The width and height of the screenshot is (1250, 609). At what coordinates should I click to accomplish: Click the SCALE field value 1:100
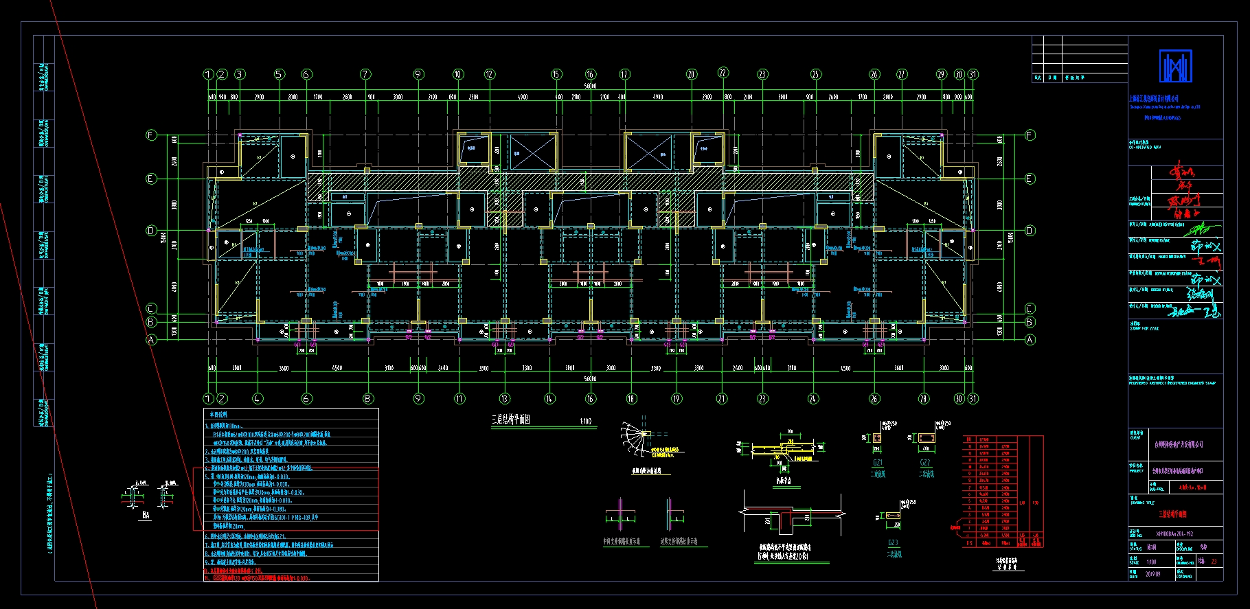click(1151, 562)
